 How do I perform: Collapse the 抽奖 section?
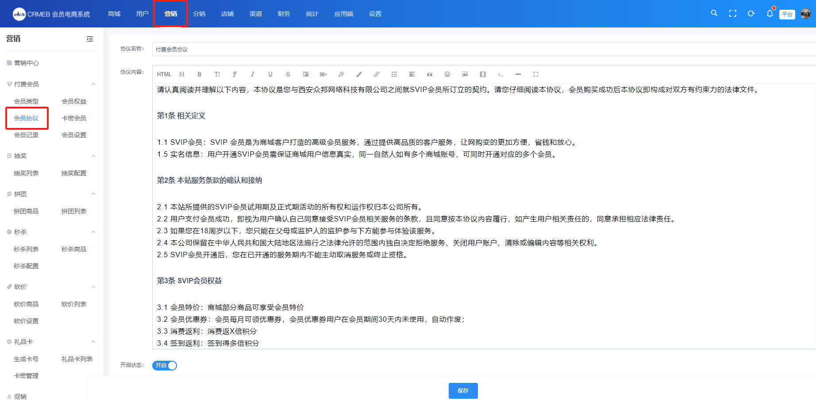point(93,156)
